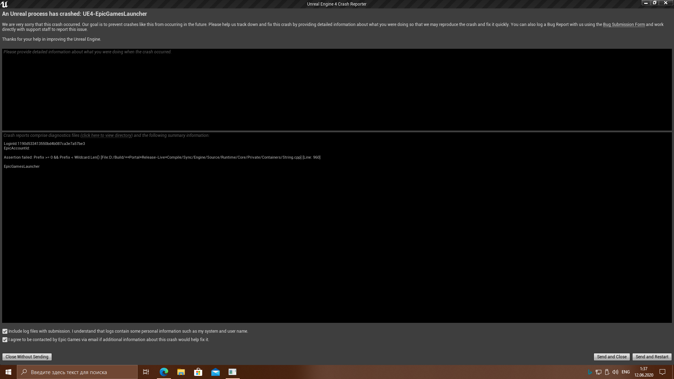
Task: Open the Bug Submission Form link
Action: (624, 25)
